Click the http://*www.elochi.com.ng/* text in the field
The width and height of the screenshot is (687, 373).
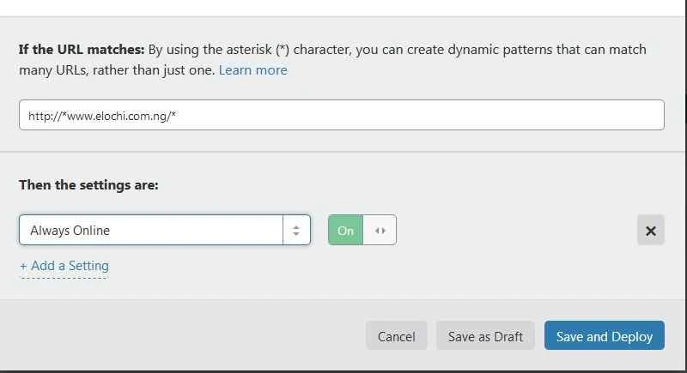(102, 115)
